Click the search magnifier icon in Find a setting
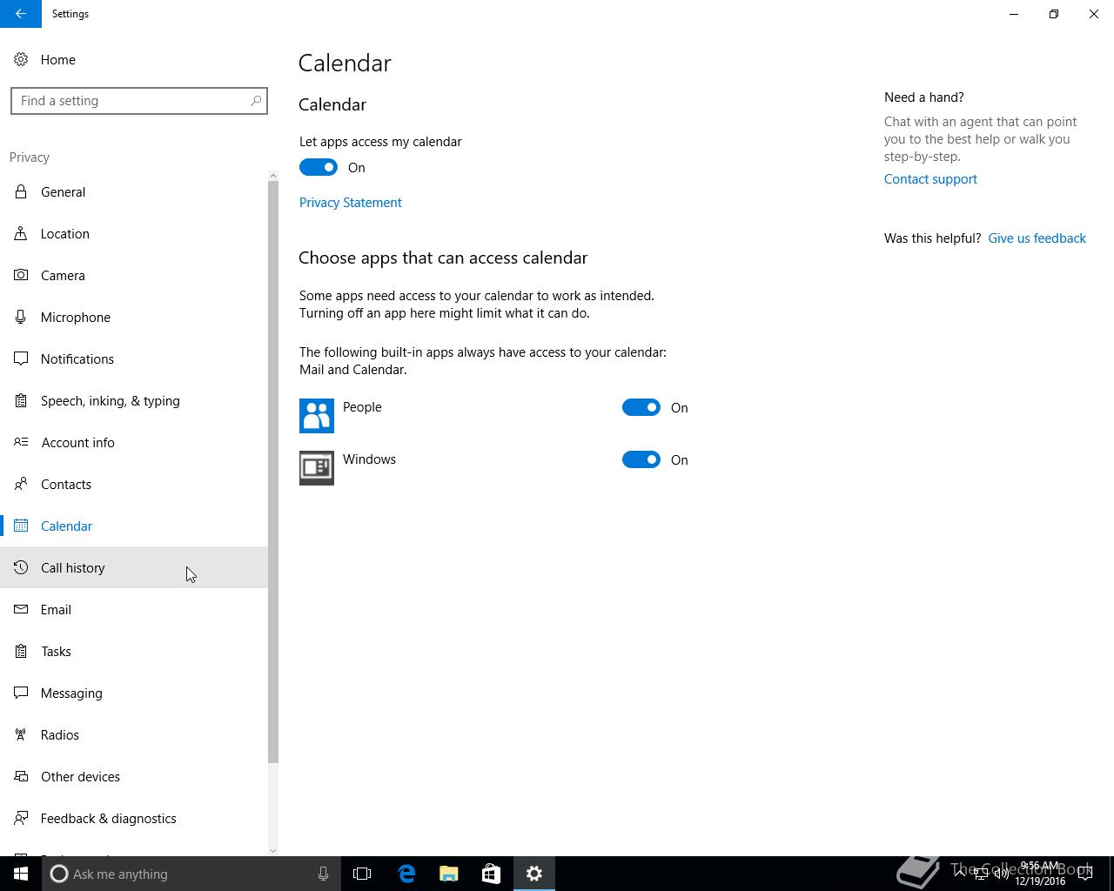The height and width of the screenshot is (891, 1114). (x=256, y=101)
